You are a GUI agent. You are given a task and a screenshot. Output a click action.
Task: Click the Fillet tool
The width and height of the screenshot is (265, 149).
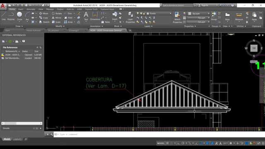(x=68, y=17)
